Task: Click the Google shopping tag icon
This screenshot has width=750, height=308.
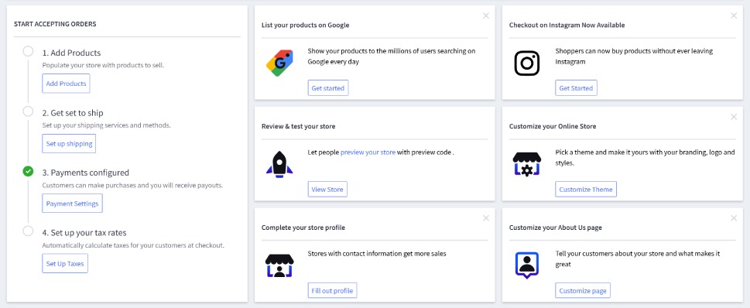Action: 279,63
